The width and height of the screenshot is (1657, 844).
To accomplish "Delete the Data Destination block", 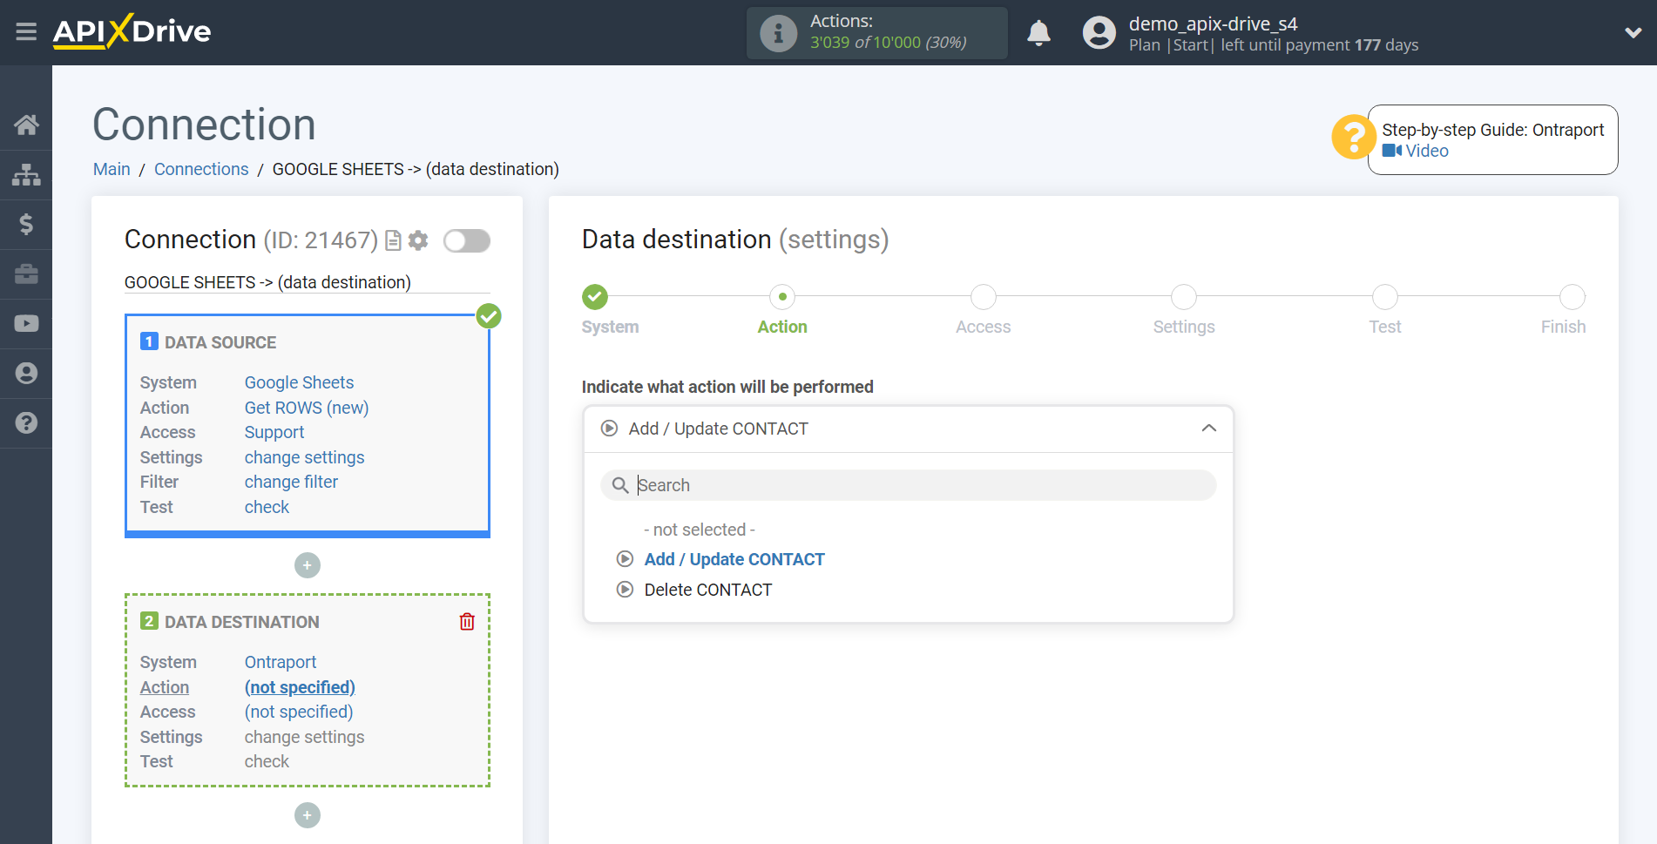I will click(467, 621).
